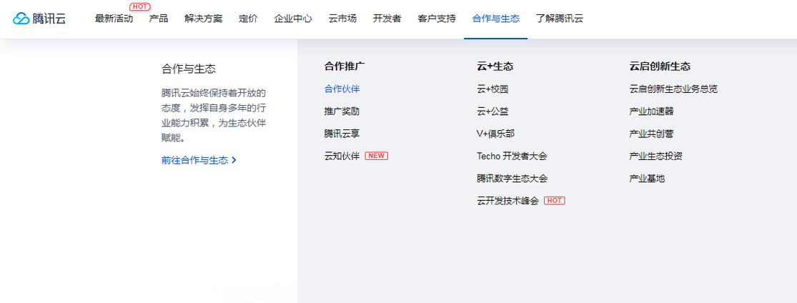Open the 产业共创营 link

pos(652,134)
